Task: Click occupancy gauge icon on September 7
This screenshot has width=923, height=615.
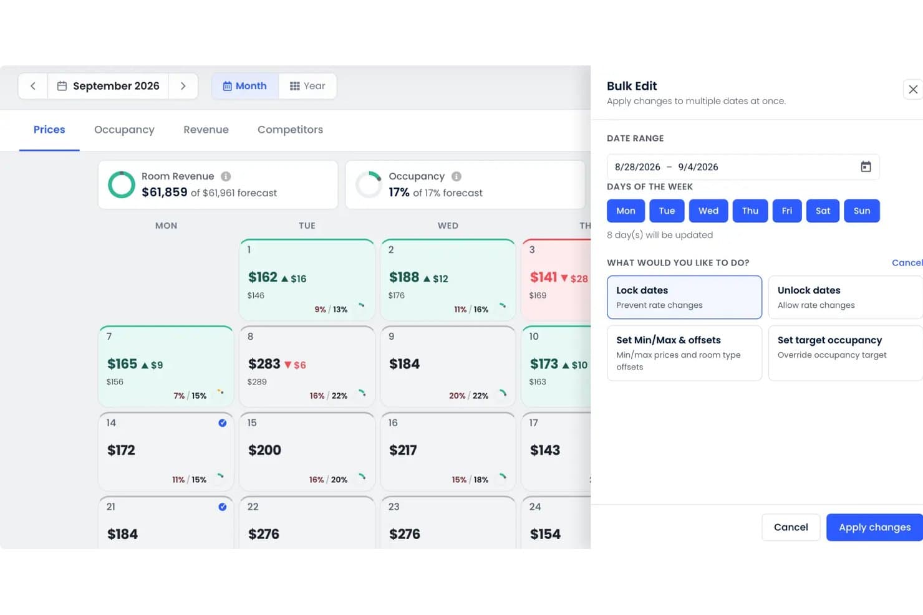Action: coord(220,394)
